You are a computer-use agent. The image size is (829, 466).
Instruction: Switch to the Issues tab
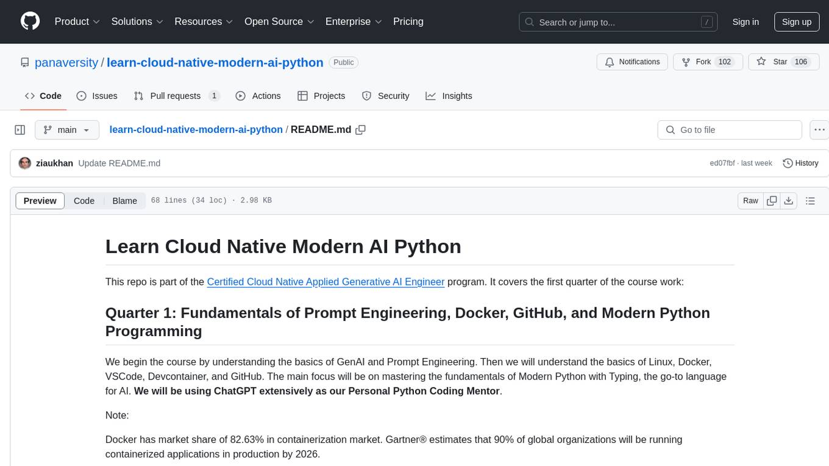97,96
